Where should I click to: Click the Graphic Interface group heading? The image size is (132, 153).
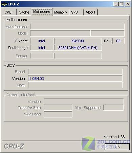[21, 95]
